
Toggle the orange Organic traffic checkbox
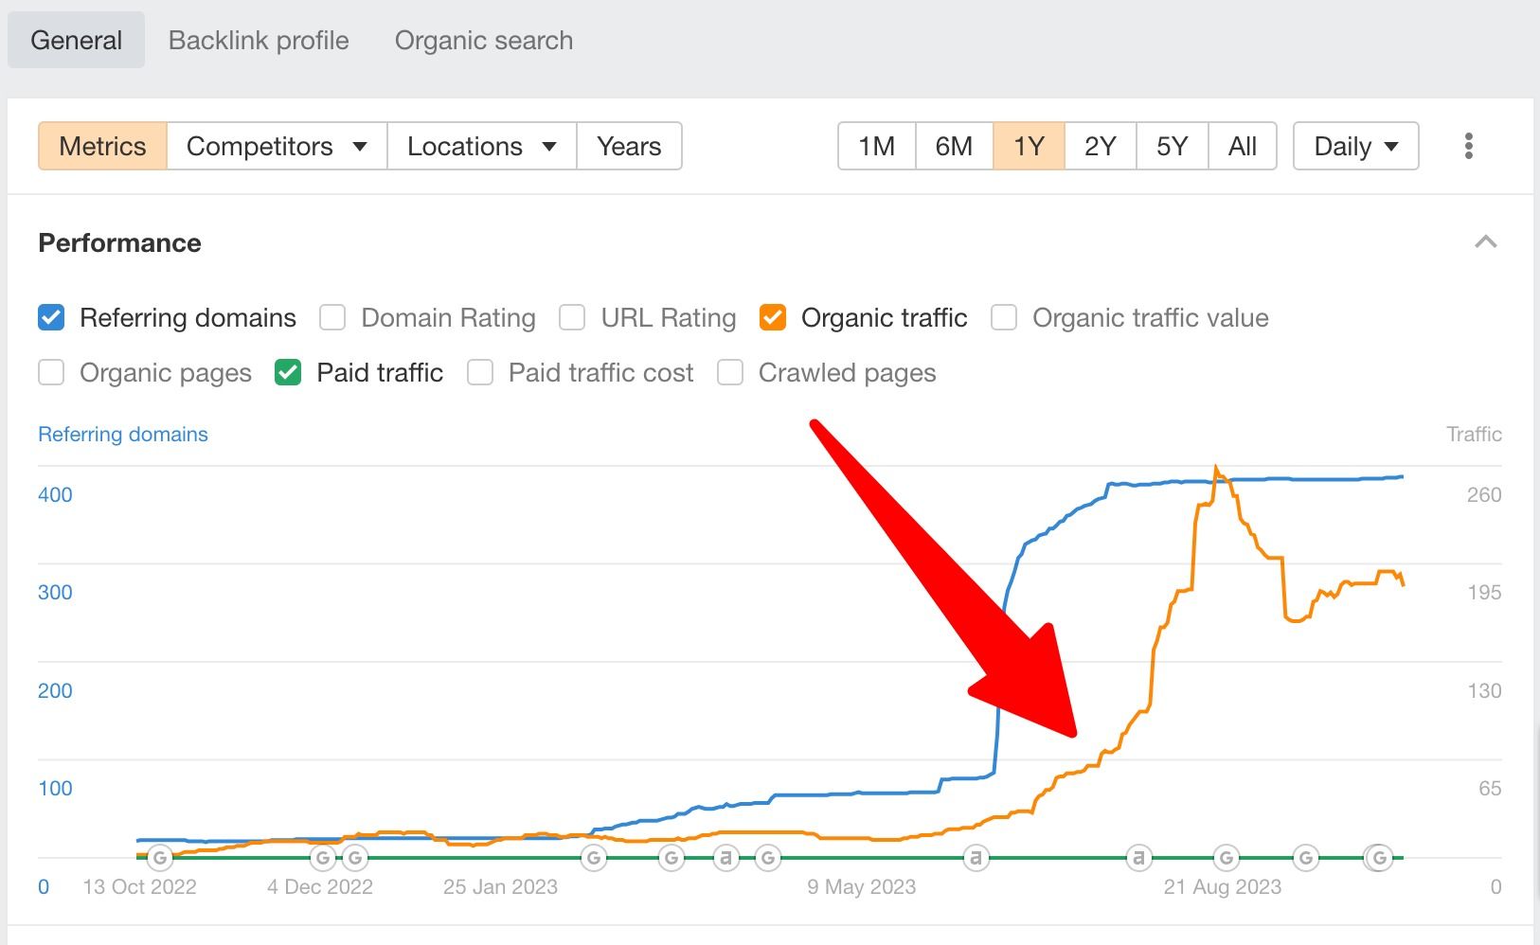click(773, 317)
